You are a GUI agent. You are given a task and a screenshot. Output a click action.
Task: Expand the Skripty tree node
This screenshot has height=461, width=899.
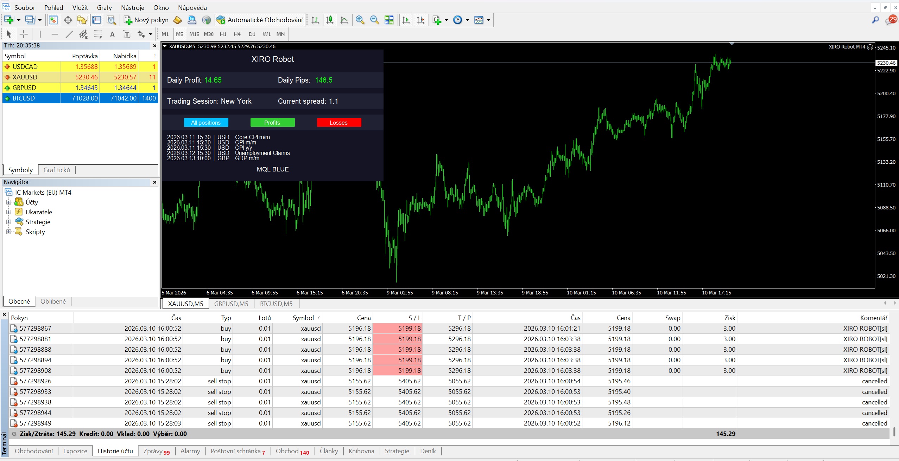(x=9, y=232)
